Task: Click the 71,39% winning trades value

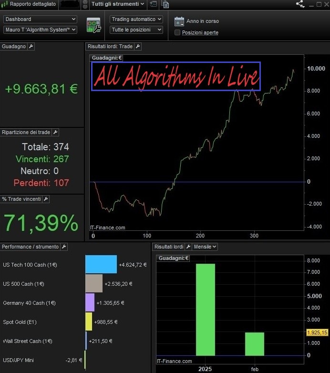Action: tap(41, 223)
